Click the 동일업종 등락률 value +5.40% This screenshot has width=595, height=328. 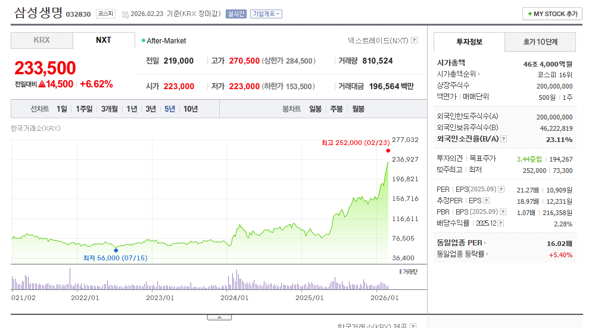560,255
